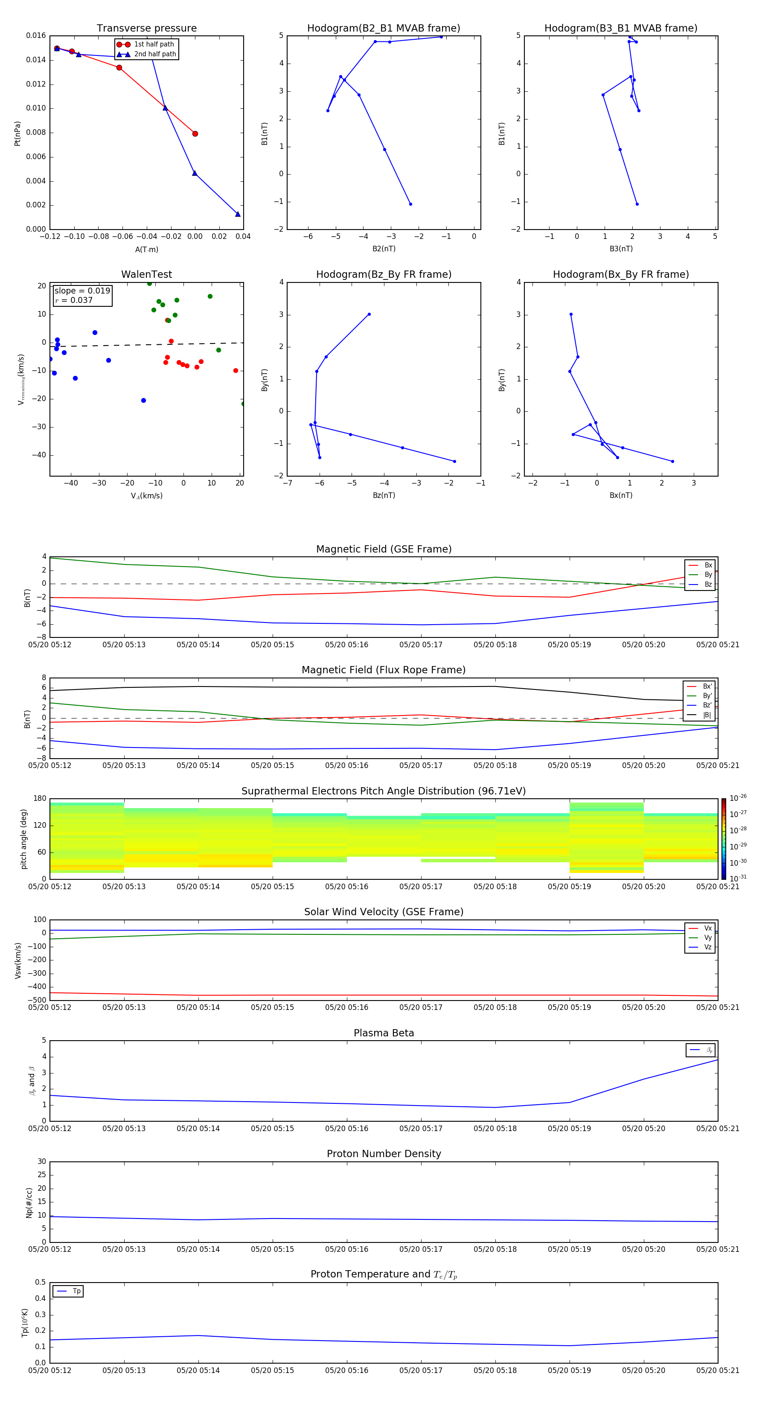Click the last blue triangle near A=0.035

click(x=238, y=214)
